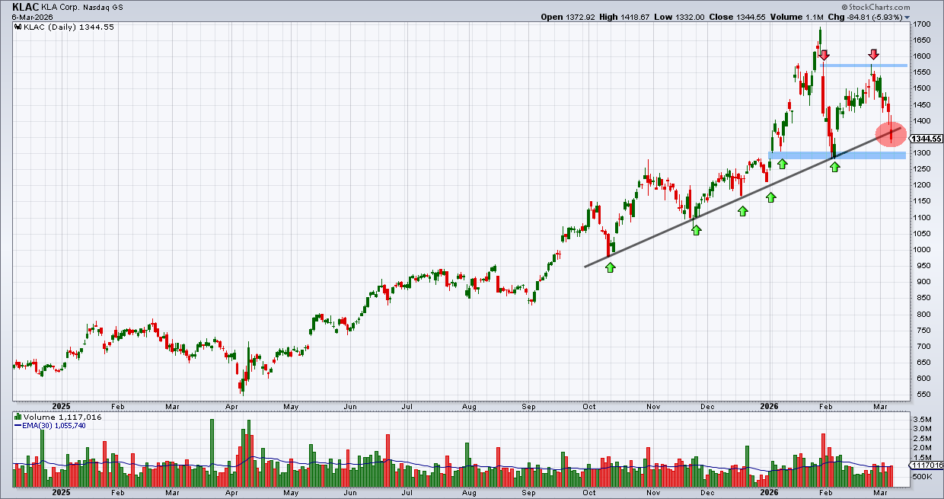Click the 2.5M volume axis label
944x499 pixels.
pyautogui.click(x=921, y=439)
